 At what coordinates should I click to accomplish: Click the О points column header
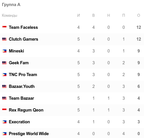[x=139, y=15]
